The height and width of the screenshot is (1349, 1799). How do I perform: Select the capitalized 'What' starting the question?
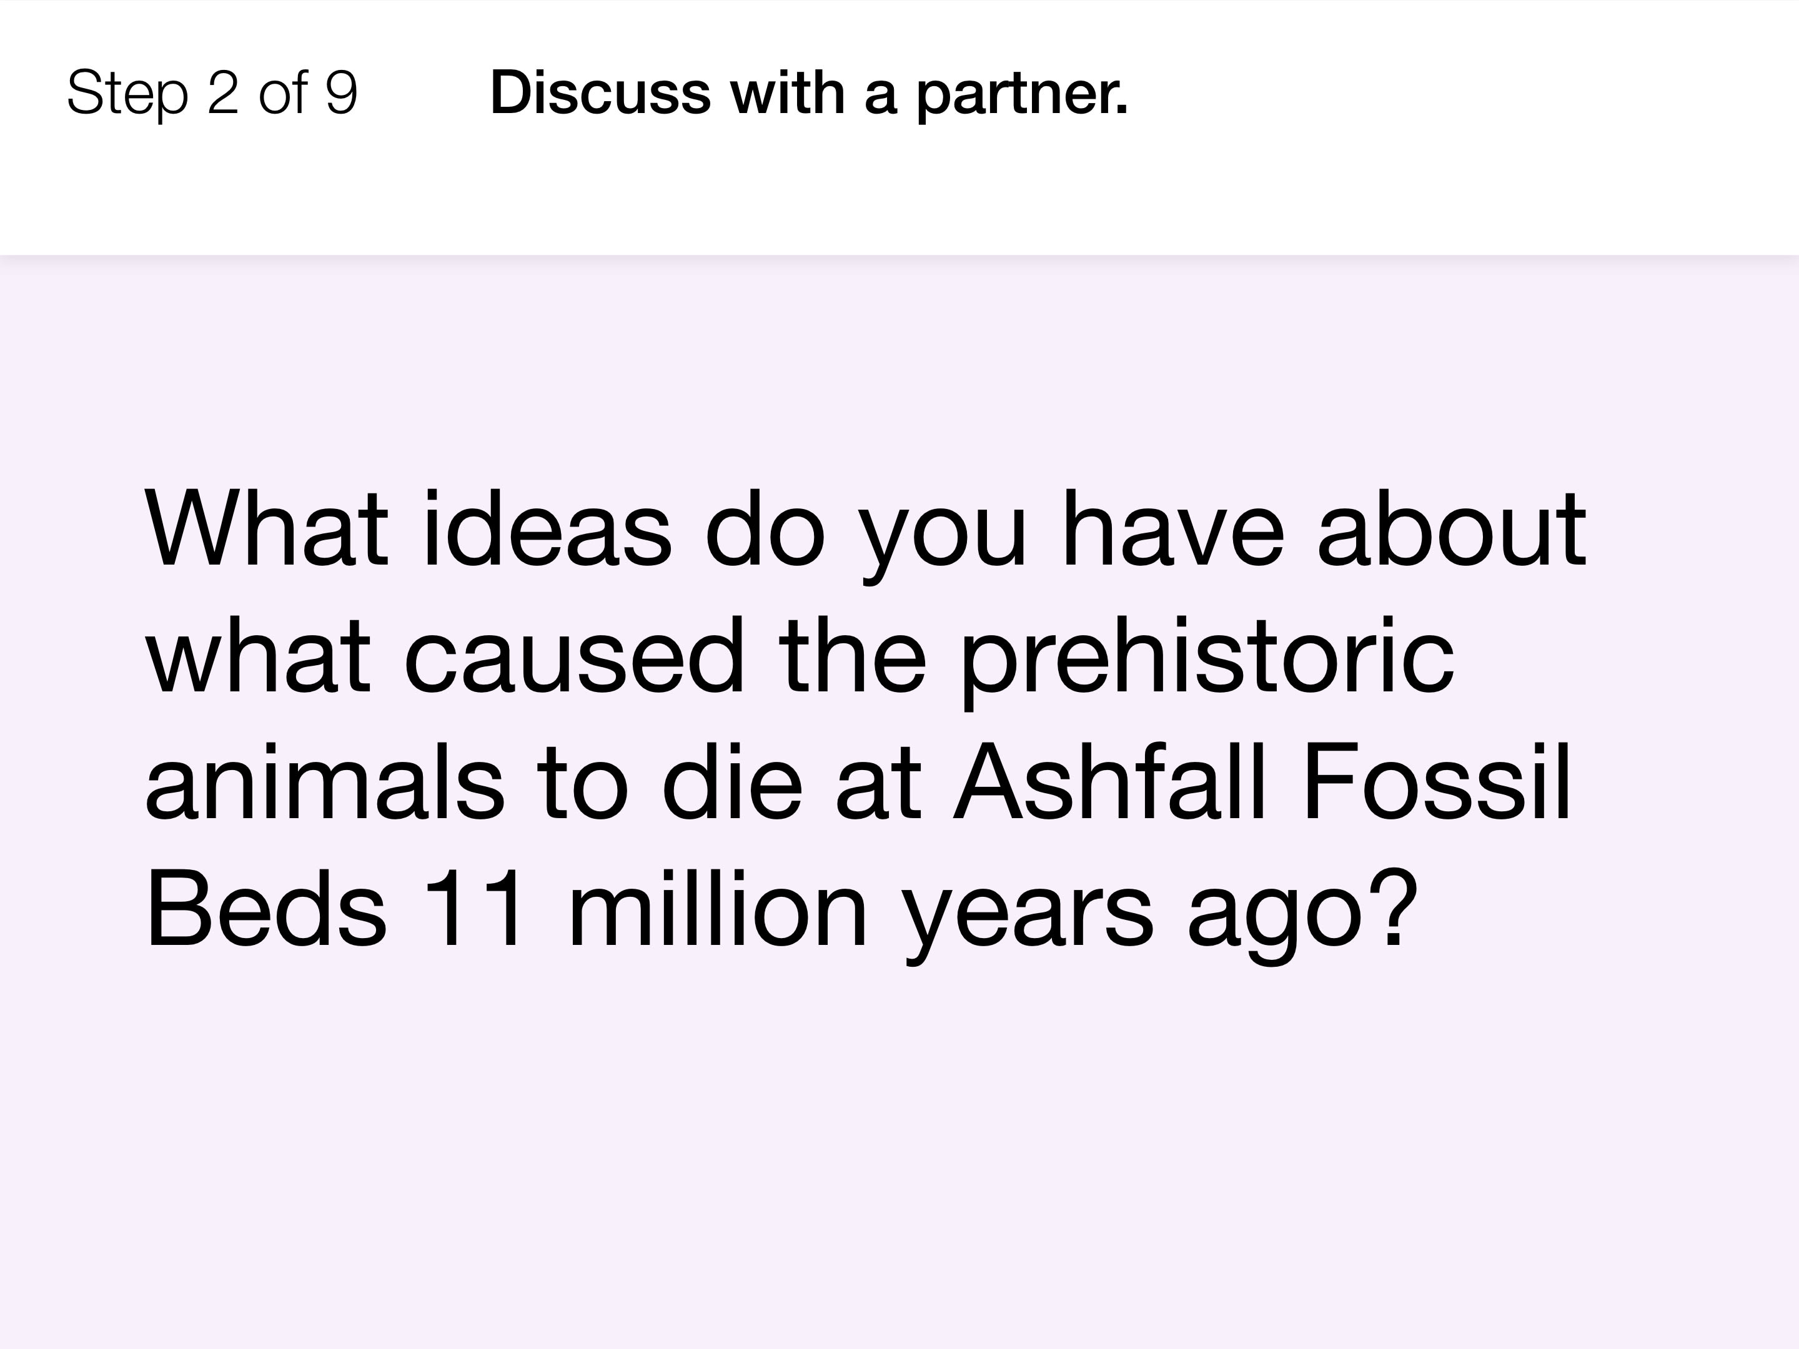point(267,528)
